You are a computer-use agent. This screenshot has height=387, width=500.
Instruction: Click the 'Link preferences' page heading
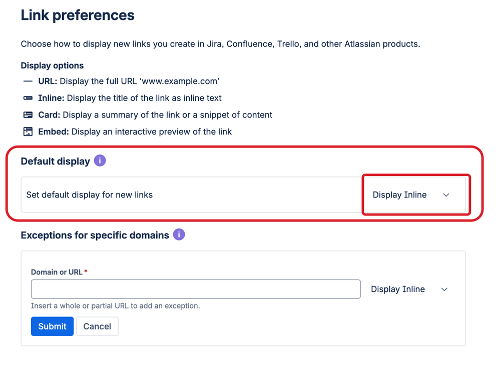(x=78, y=15)
